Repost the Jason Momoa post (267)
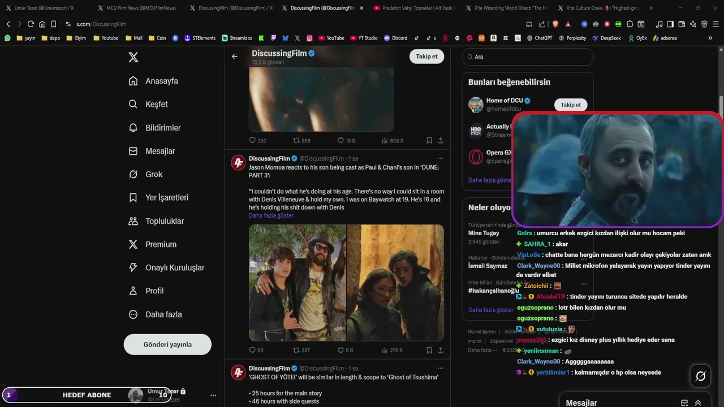 [x=301, y=350]
